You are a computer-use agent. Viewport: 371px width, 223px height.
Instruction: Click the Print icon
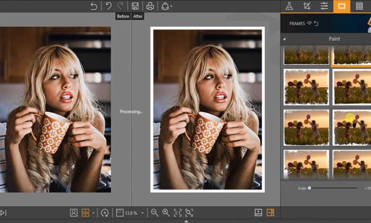(150, 6)
